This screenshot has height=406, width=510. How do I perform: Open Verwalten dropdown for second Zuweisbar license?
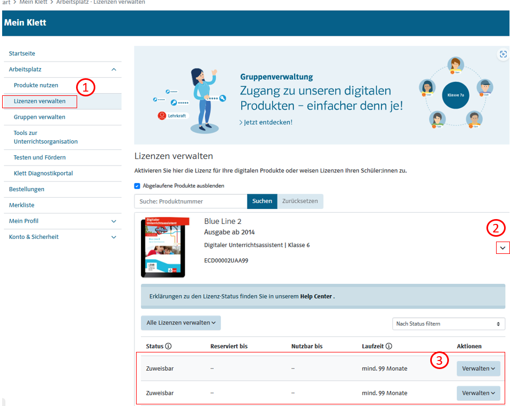click(478, 393)
